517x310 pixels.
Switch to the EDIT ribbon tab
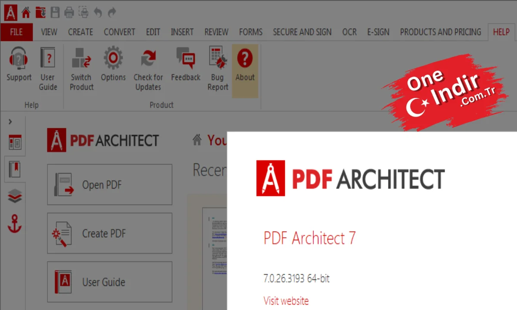coord(153,32)
